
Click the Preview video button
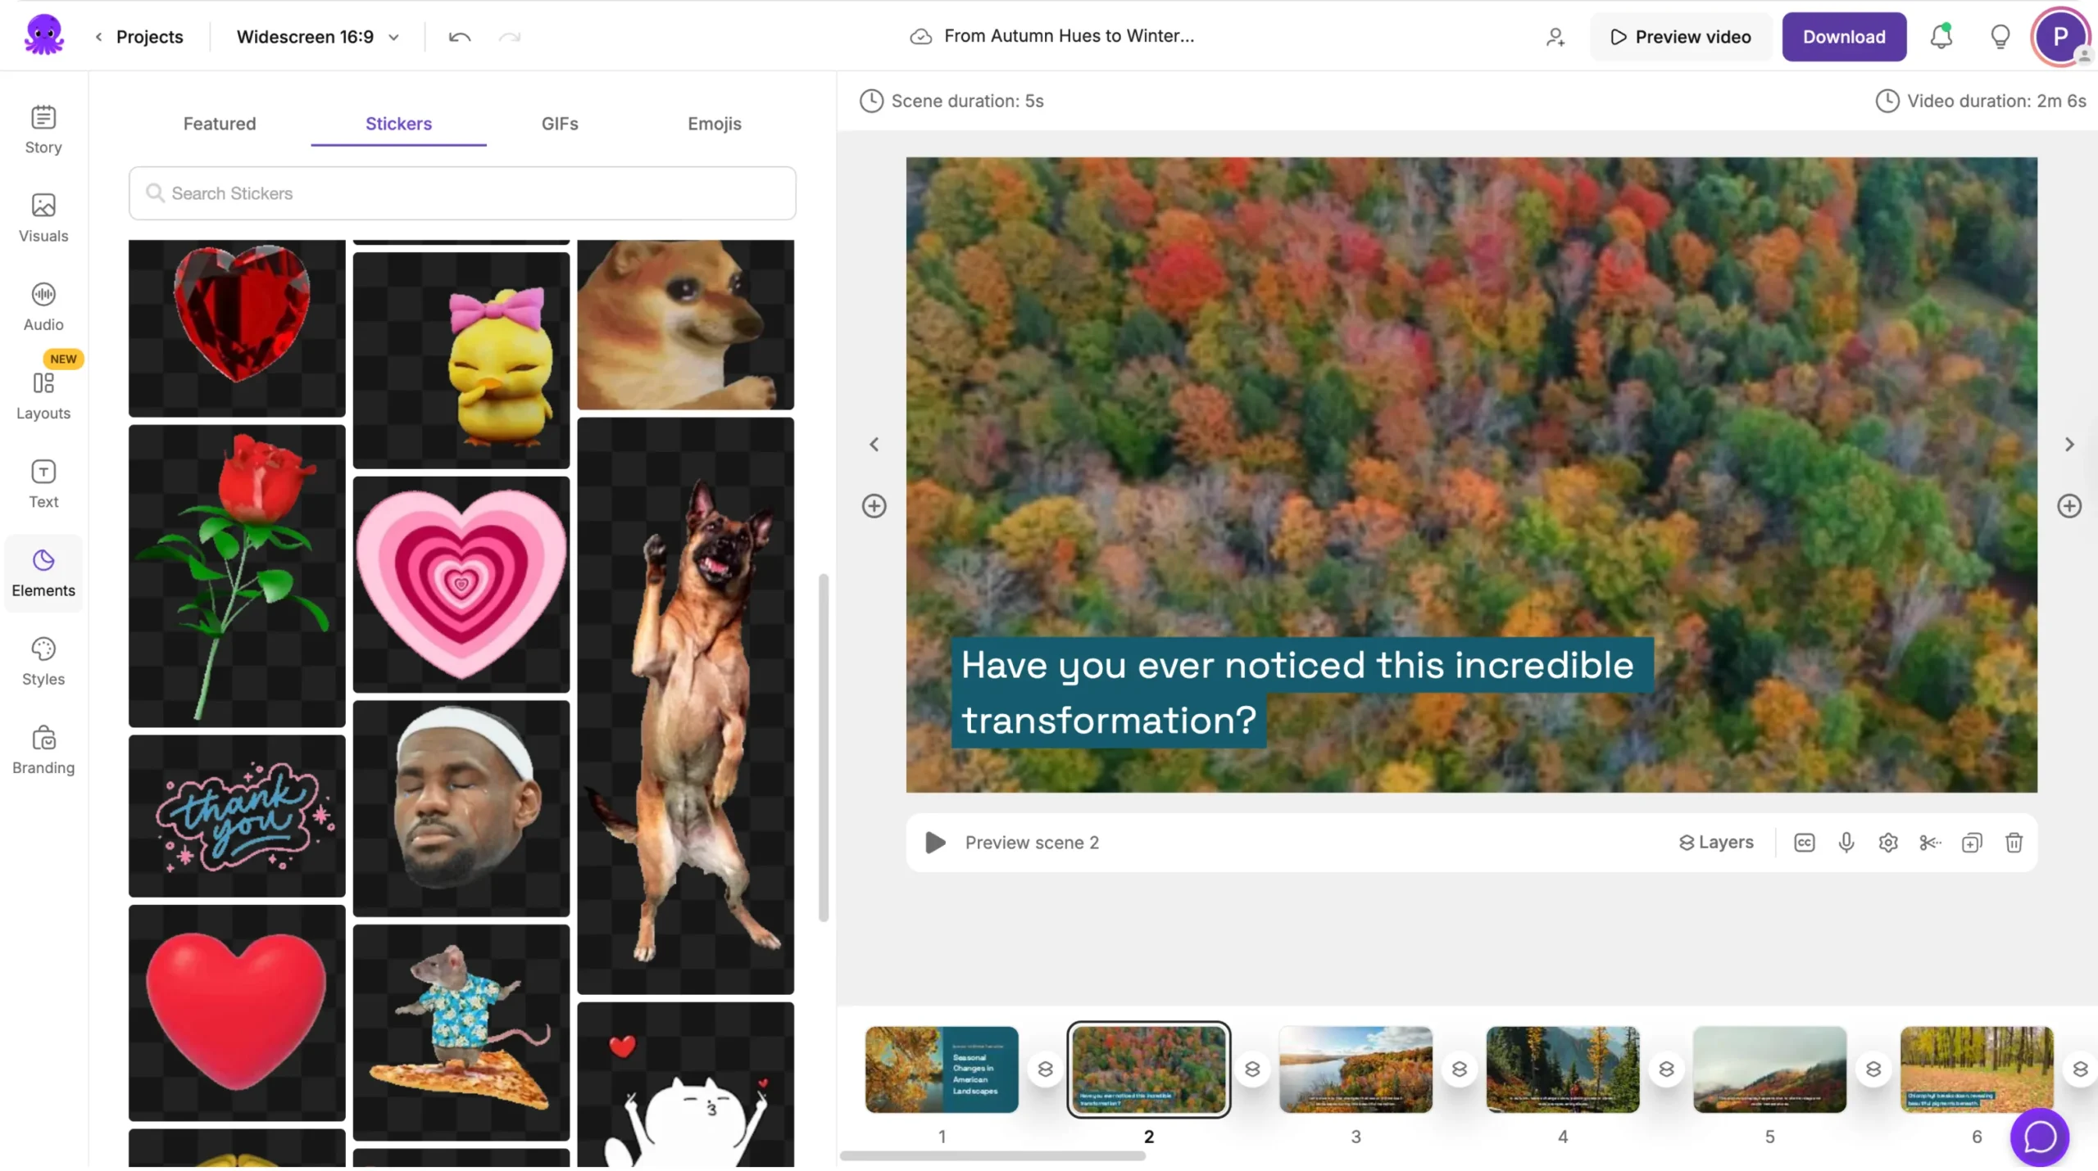(x=1681, y=37)
